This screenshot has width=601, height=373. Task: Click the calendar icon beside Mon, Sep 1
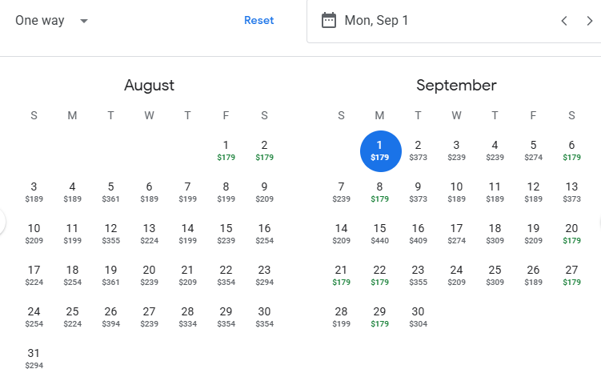point(328,20)
